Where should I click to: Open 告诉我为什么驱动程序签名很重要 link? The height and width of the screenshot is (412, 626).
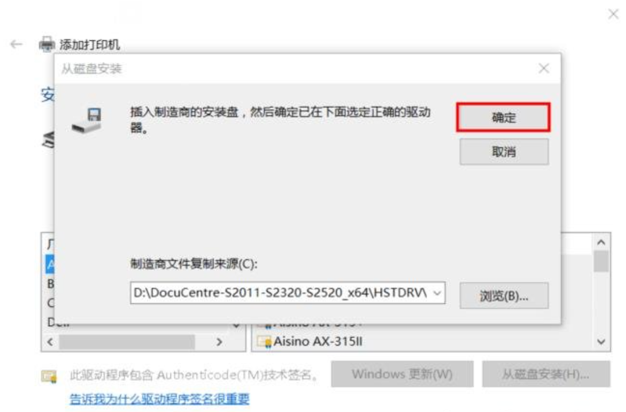coord(159,399)
